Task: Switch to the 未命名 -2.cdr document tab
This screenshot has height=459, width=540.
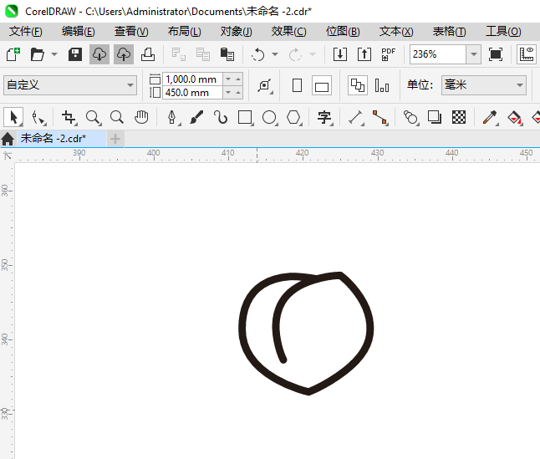Action: tap(62, 139)
